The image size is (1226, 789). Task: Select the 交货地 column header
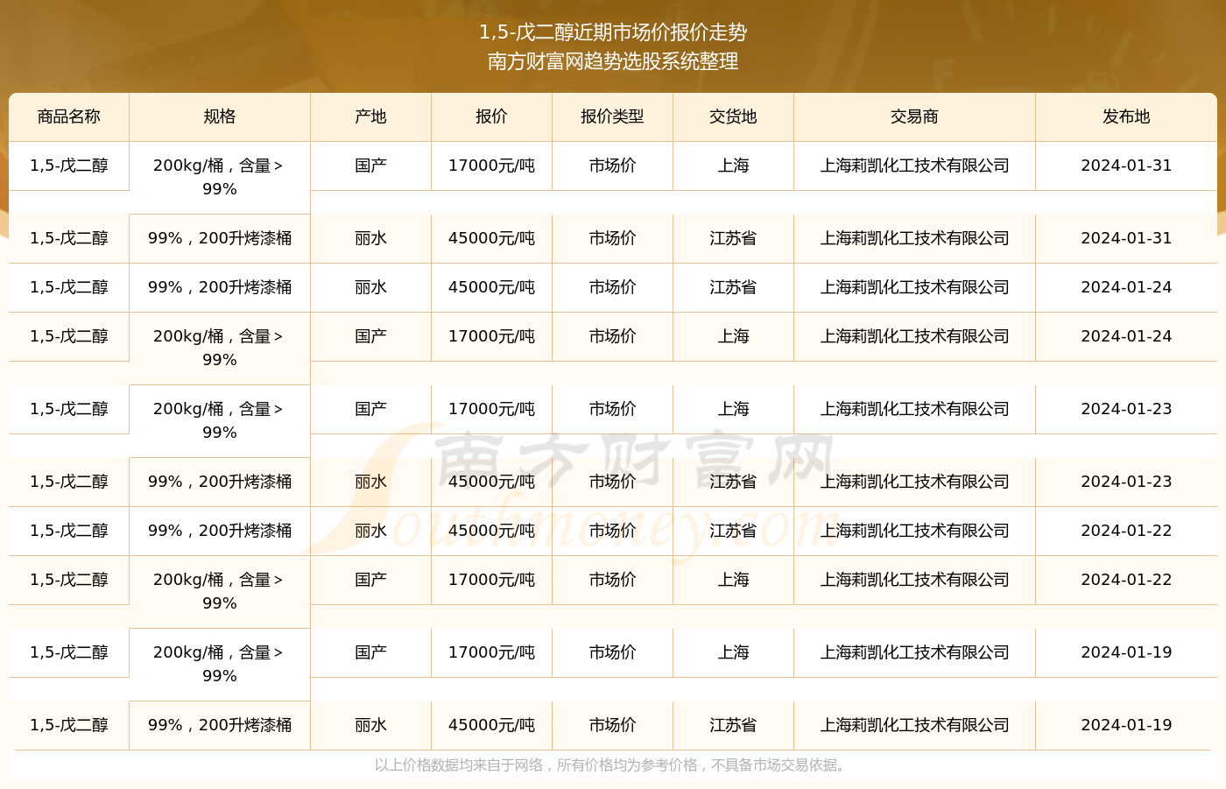(x=733, y=116)
